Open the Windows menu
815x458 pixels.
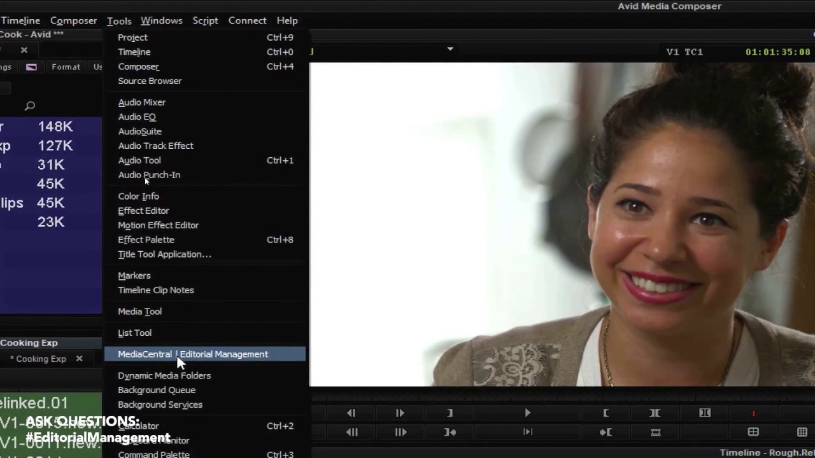tap(162, 20)
